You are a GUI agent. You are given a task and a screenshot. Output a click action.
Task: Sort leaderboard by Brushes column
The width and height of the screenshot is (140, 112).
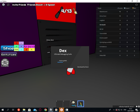(x=120, y=8)
